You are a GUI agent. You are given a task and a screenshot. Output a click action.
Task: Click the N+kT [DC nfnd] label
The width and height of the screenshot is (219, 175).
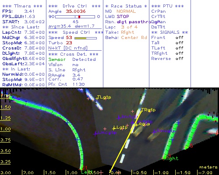coord(68,48)
